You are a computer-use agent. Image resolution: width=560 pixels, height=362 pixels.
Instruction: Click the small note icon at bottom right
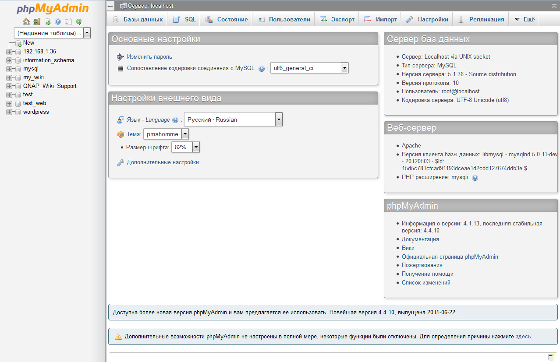(551, 357)
